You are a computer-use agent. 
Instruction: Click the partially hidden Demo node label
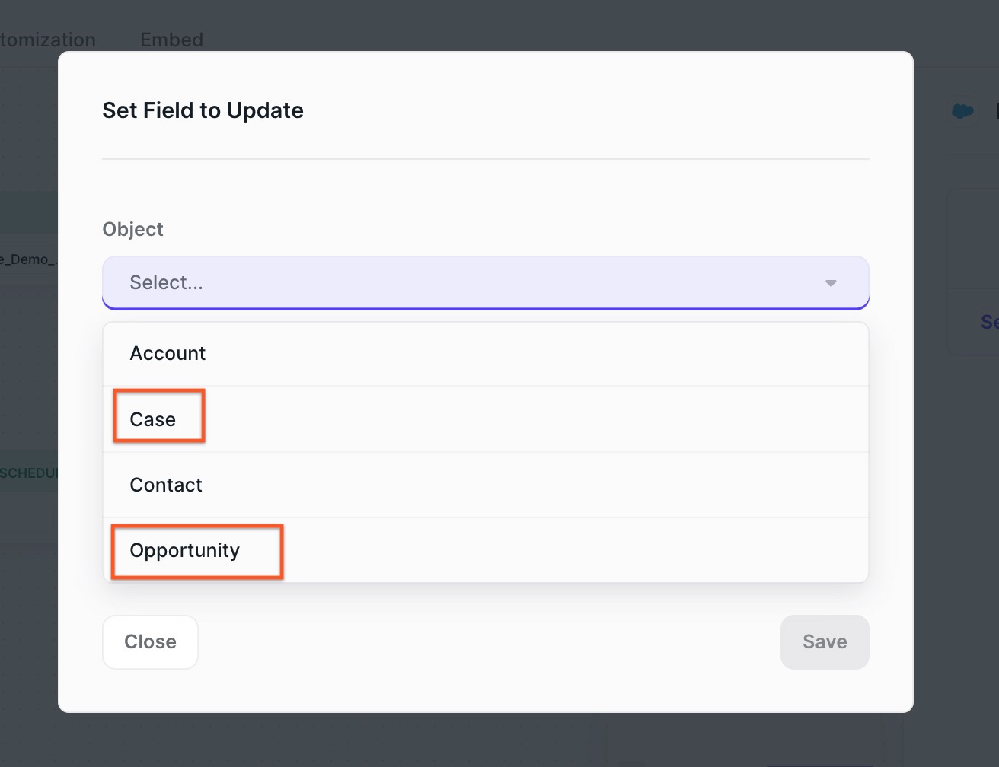point(27,259)
